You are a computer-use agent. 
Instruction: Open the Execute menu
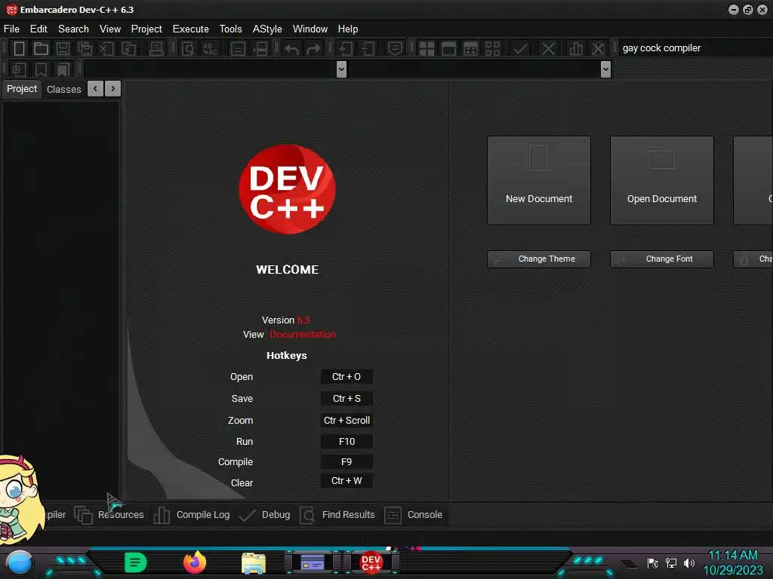pyautogui.click(x=191, y=29)
